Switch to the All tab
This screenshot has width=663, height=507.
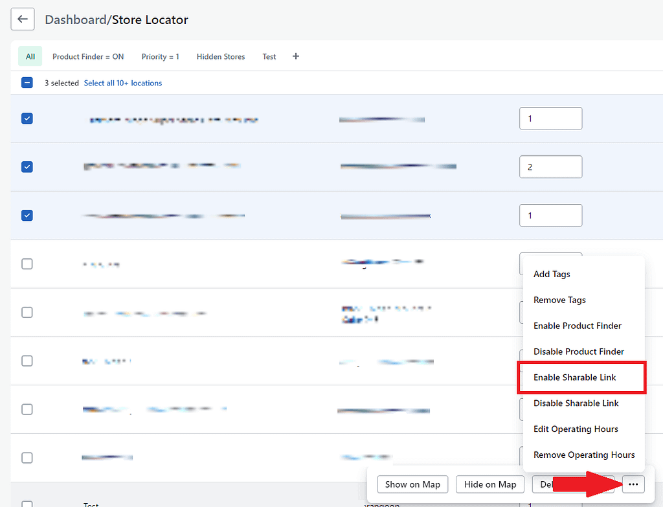tap(30, 56)
